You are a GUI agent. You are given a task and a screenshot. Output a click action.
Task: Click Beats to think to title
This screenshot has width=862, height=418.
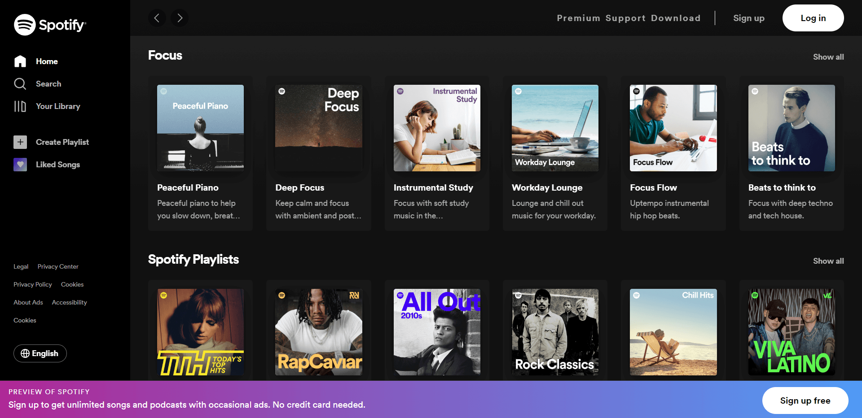782,187
